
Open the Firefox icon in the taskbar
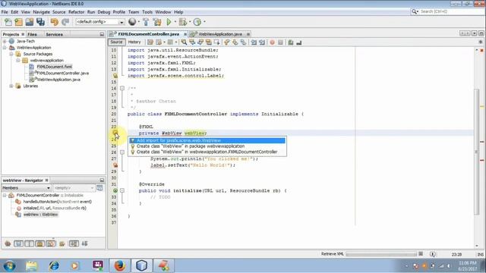120,265
